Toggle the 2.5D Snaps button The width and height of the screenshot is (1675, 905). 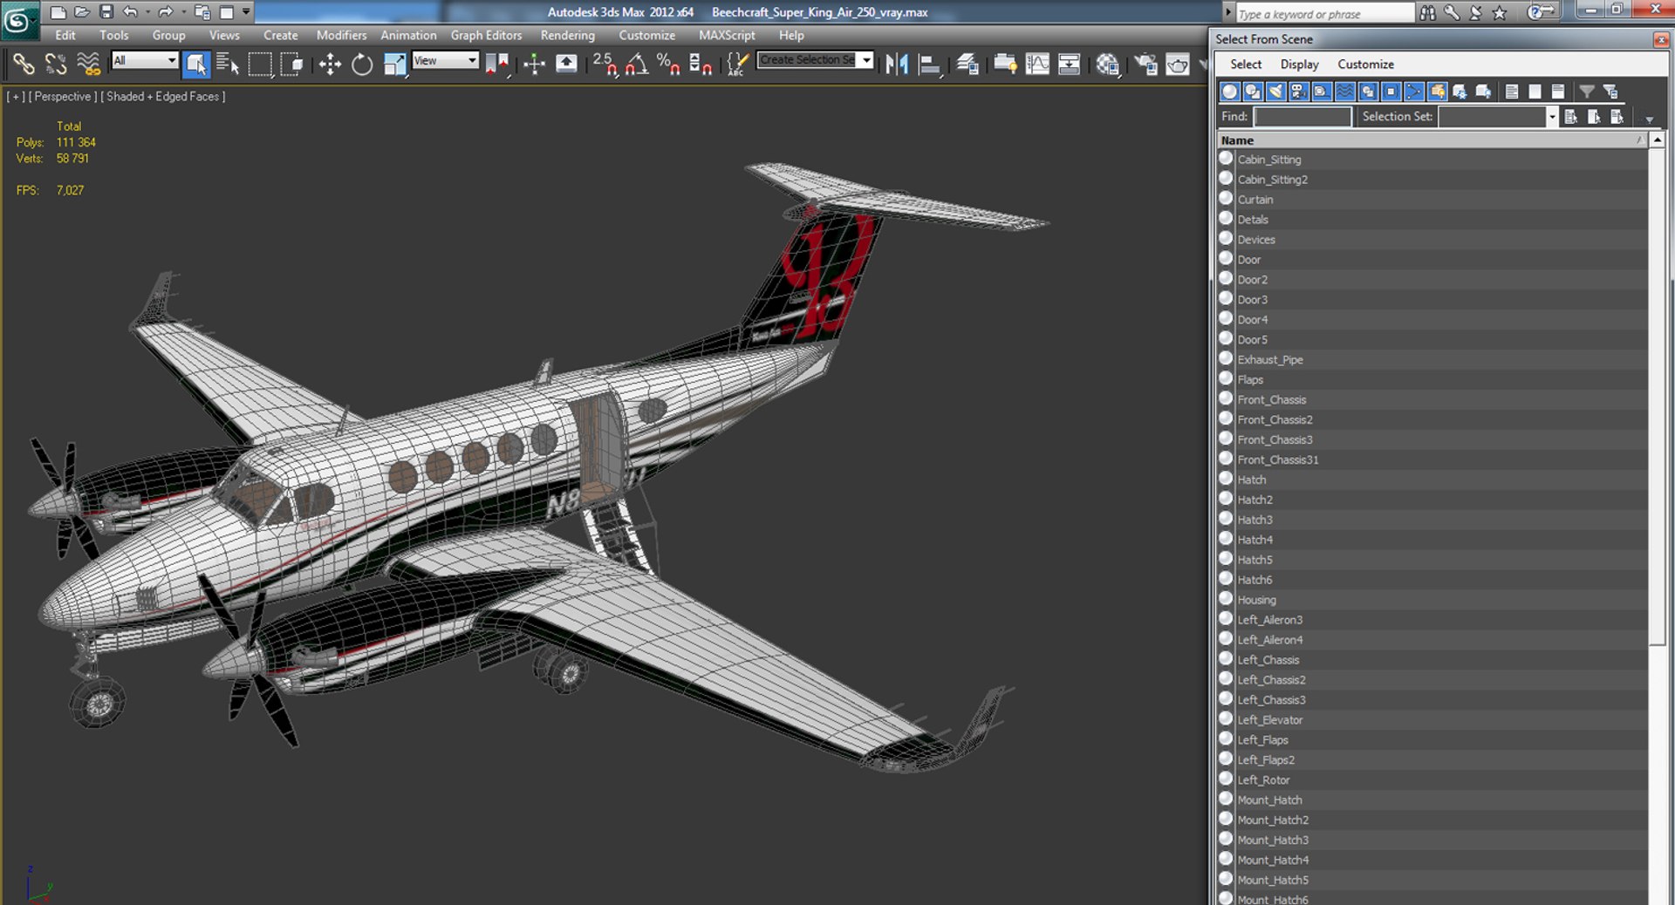coord(605,64)
